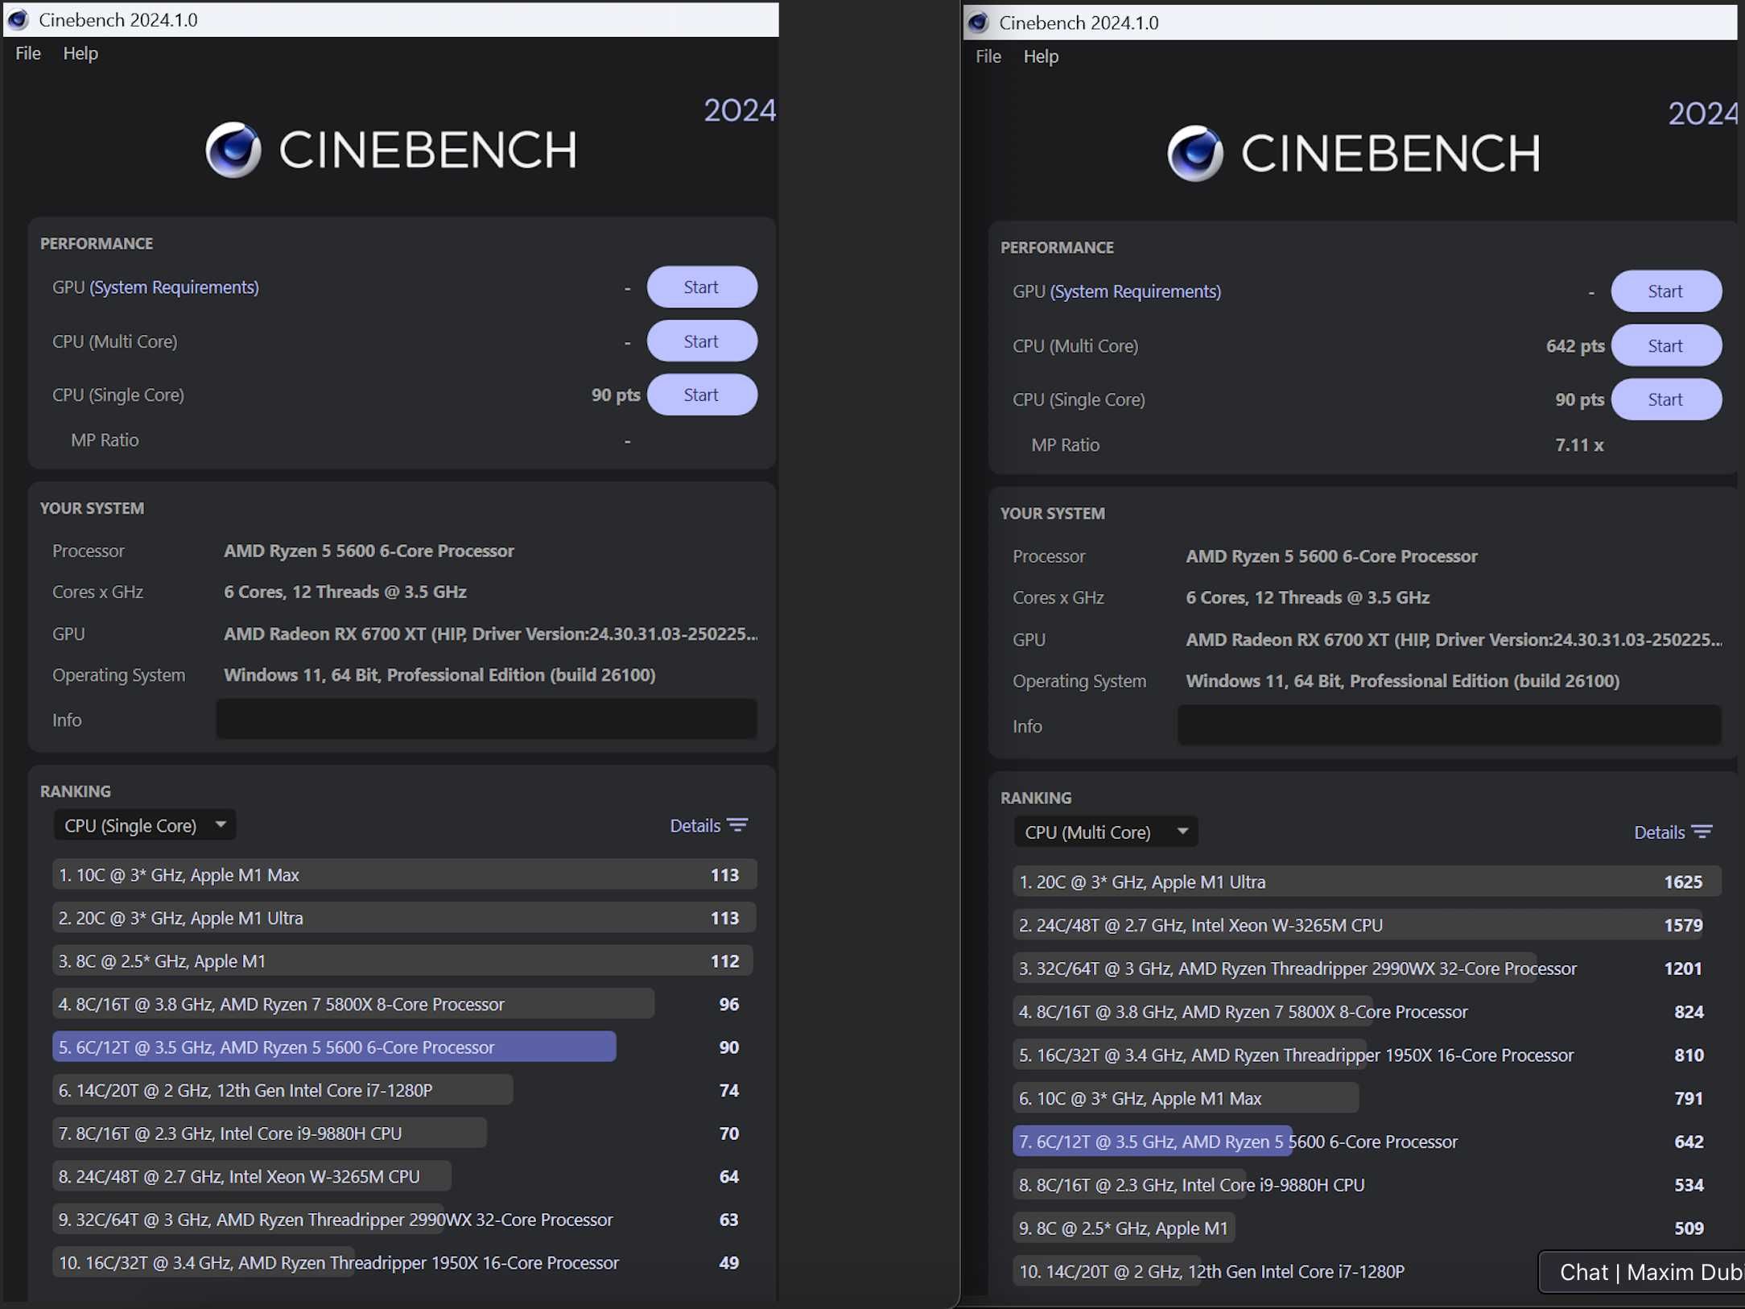This screenshot has height=1309, width=1745.
Task: Open Help menu in left window
Action: [x=80, y=53]
